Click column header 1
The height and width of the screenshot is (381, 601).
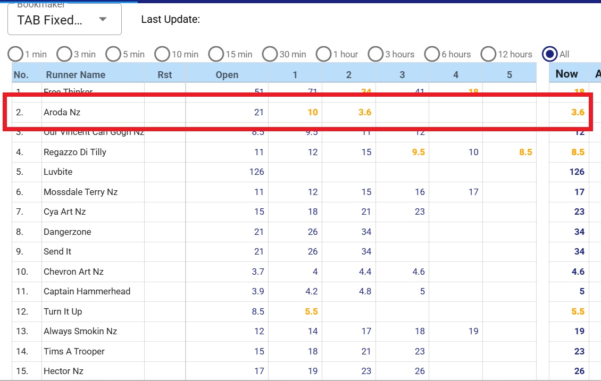[x=295, y=75]
